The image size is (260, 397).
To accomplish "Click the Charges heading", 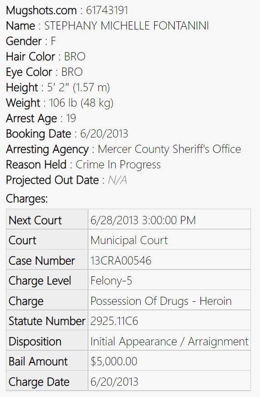I will [x=27, y=199].
